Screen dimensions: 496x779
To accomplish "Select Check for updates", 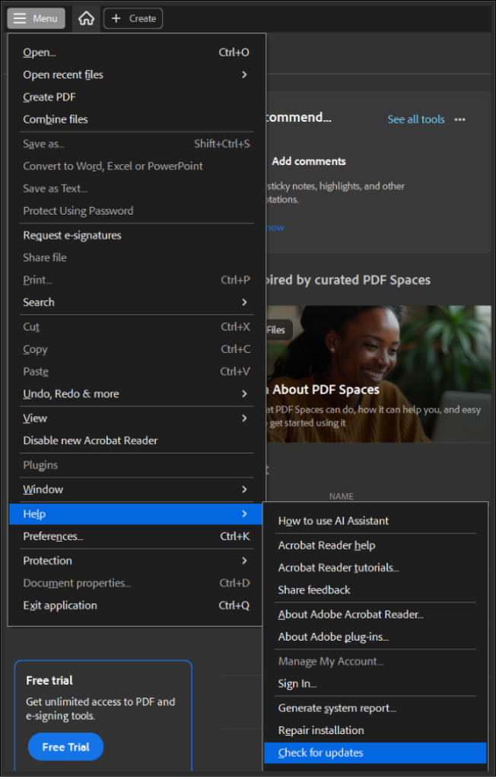I will pyautogui.click(x=321, y=752).
